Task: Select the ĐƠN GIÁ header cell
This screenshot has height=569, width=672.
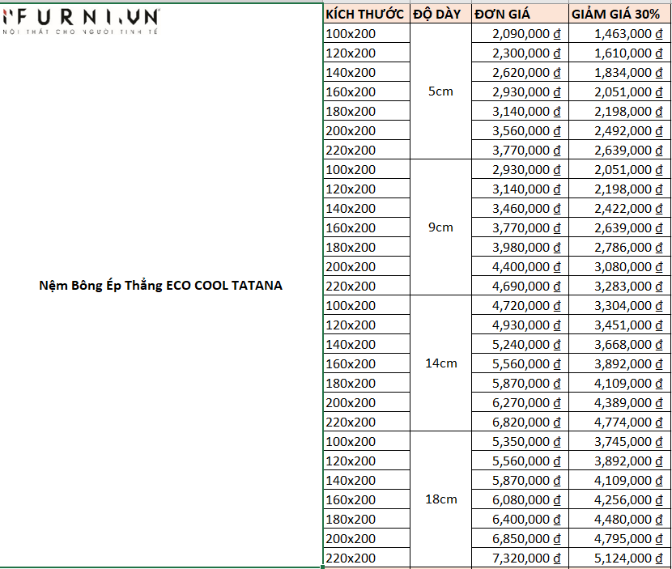Action: [x=520, y=14]
